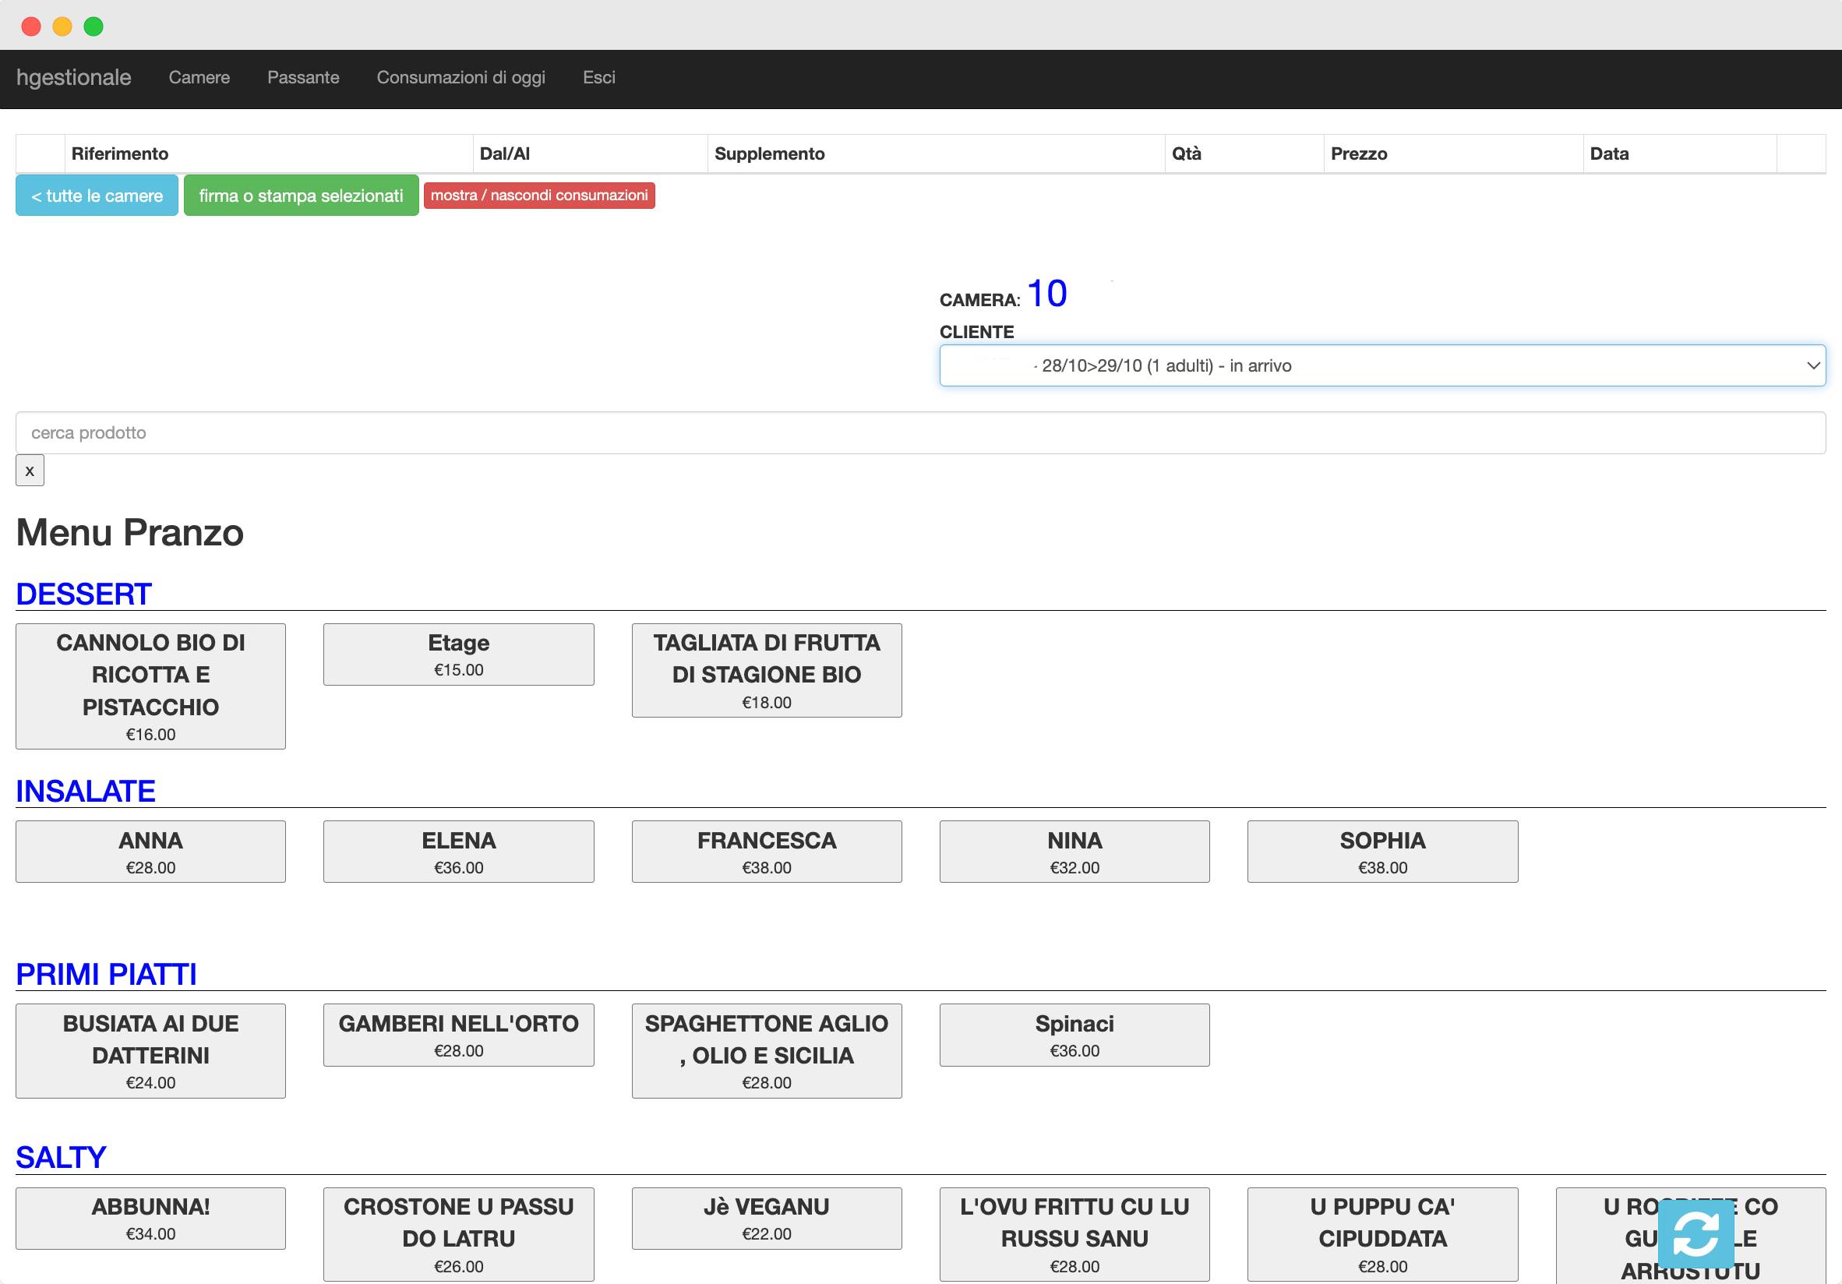Viewport: 1842px width, 1284px height.
Task: Click 'firma o stampa selezionati' button
Action: 302,196
